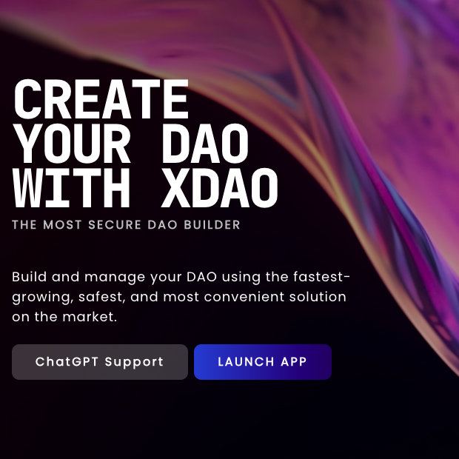Click DAO on the second headline line
Viewport: 459px width, 459px height.
[x=206, y=144]
